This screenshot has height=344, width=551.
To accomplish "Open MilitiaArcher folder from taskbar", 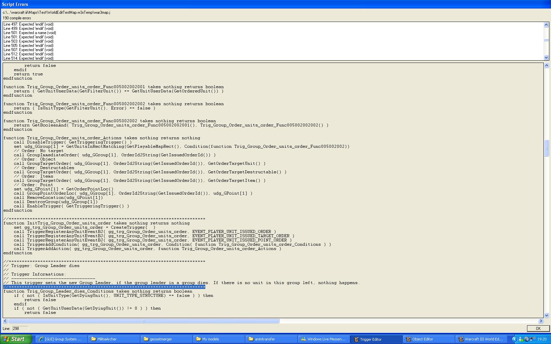I will pos(113,339).
